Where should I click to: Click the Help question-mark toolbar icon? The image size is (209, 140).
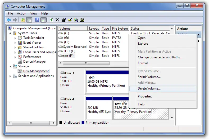point(37,20)
